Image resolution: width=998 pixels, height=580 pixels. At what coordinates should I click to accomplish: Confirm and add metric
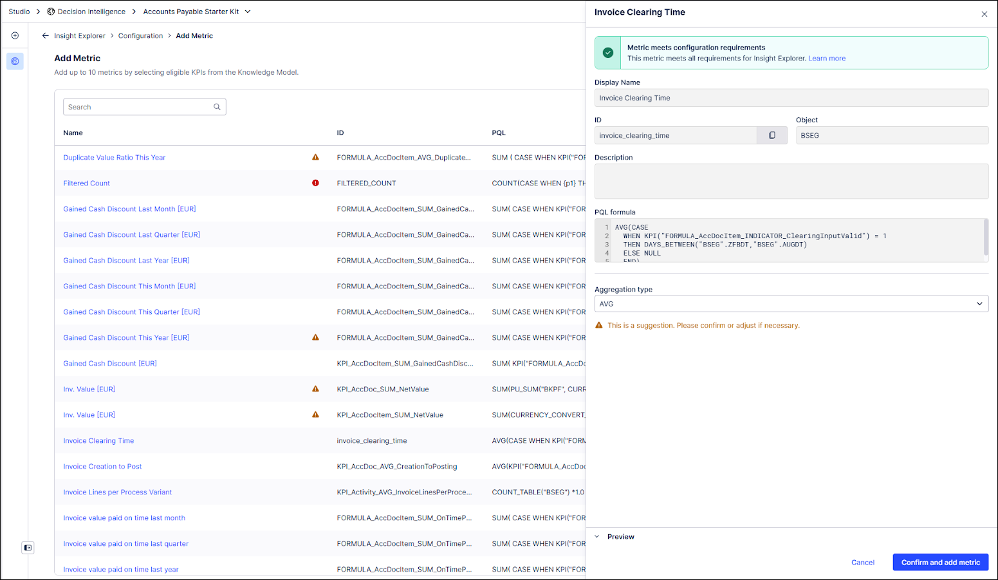941,562
